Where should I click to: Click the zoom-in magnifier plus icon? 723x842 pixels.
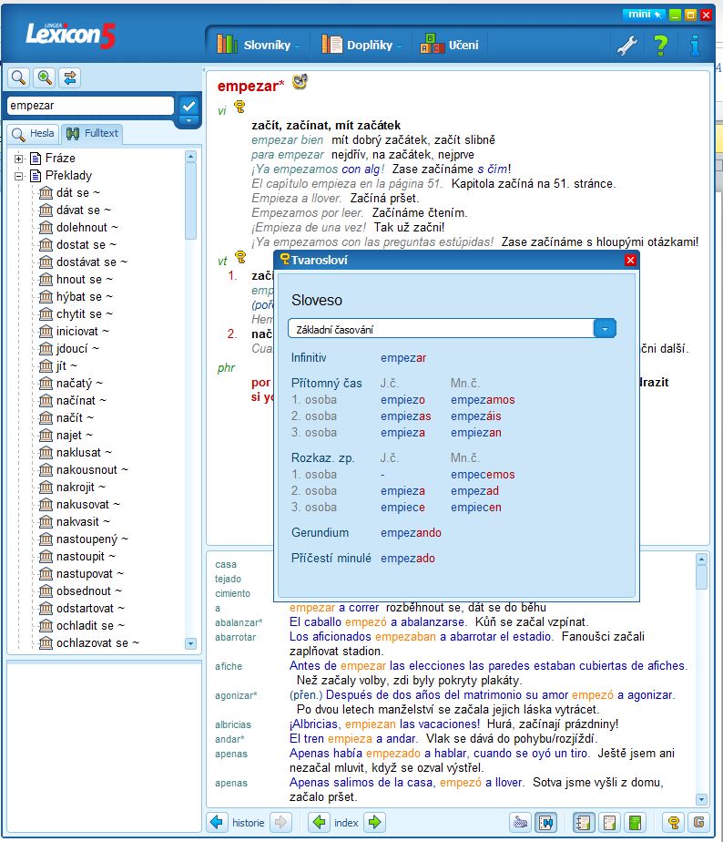click(x=45, y=77)
